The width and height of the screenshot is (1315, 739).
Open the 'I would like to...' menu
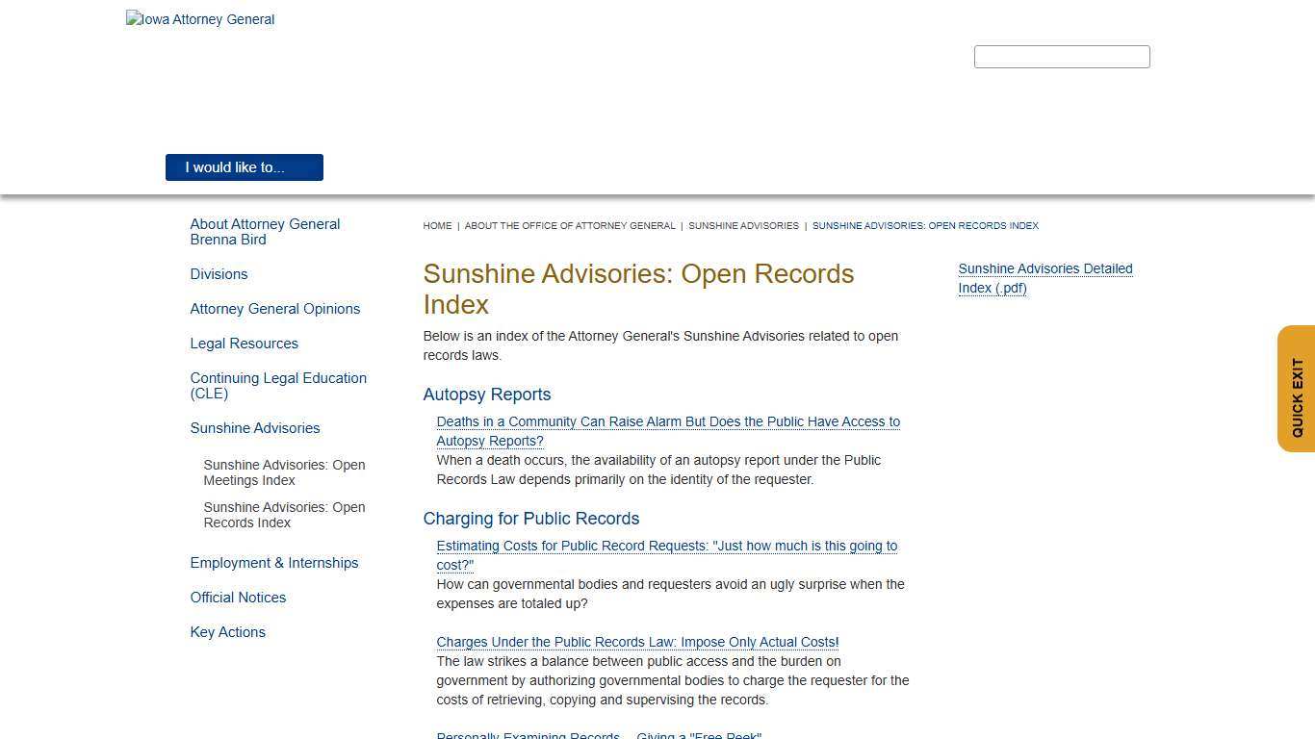[x=244, y=167]
